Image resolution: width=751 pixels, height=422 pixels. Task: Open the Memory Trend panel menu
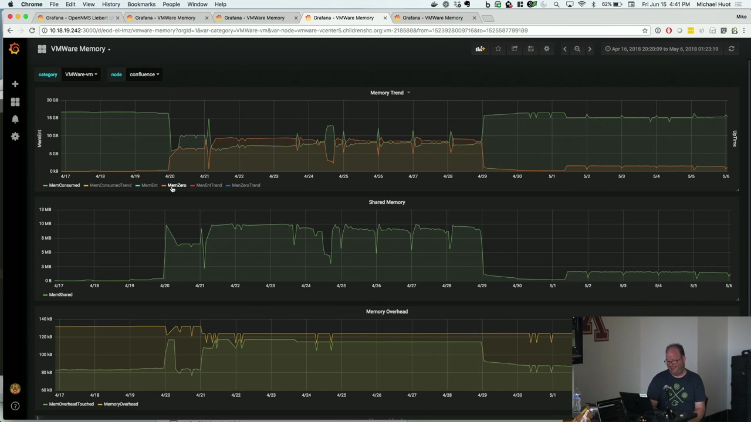(390, 93)
